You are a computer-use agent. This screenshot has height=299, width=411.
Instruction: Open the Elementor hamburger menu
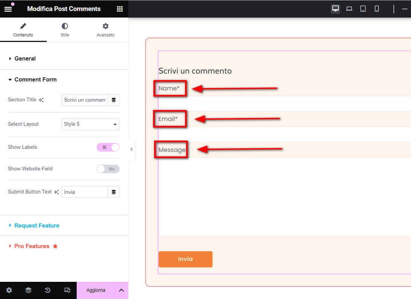(8, 9)
